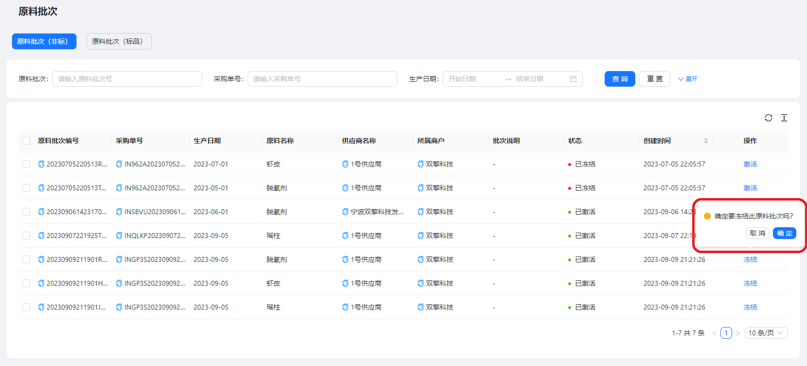Focus the 采购单号 purchase order input
Screen dimensions: 807x366
pos(323,79)
